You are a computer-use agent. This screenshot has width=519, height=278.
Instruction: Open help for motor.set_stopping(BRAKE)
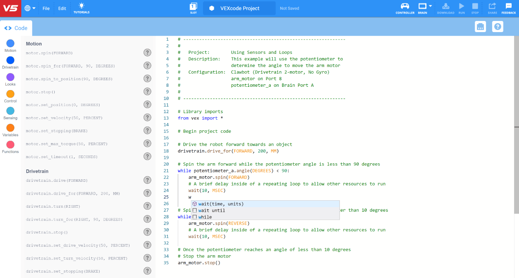click(147, 130)
